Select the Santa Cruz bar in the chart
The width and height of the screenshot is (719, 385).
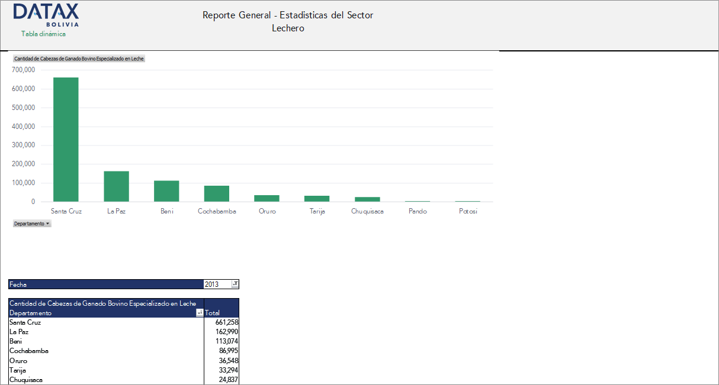(x=65, y=139)
